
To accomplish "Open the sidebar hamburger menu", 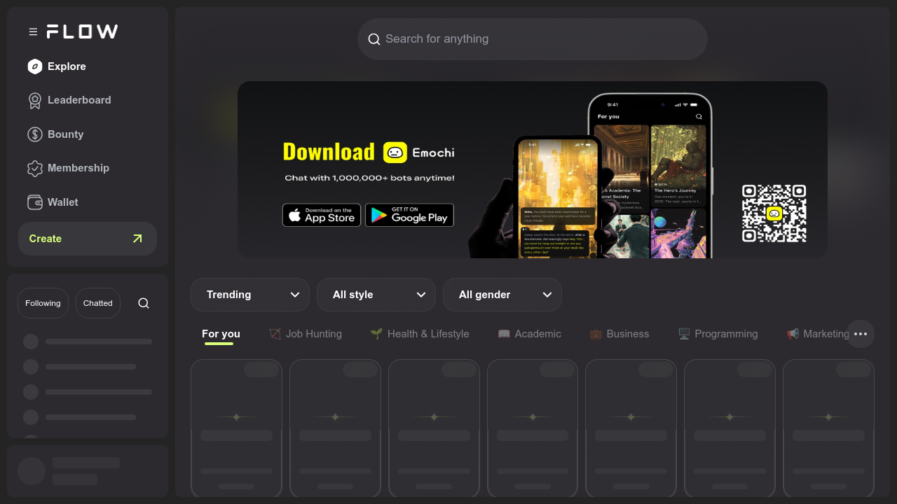I will pyautogui.click(x=32, y=31).
